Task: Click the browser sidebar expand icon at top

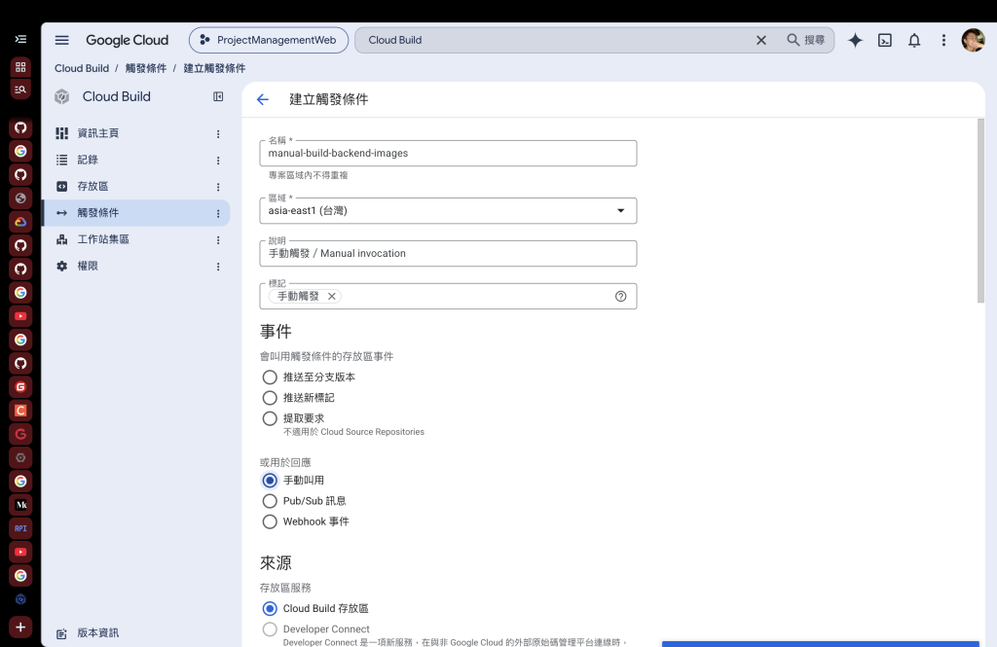Action: [x=20, y=40]
